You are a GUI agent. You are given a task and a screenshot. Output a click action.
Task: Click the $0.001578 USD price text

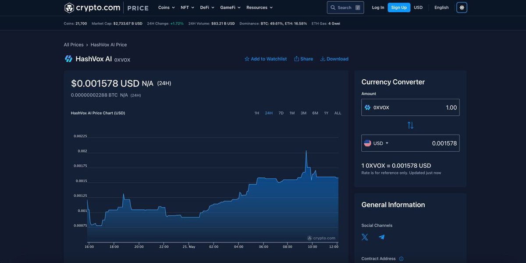(x=105, y=83)
